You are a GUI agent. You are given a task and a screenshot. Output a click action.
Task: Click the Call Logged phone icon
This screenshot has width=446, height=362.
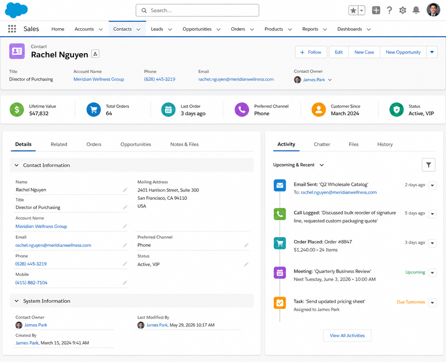[280, 214]
